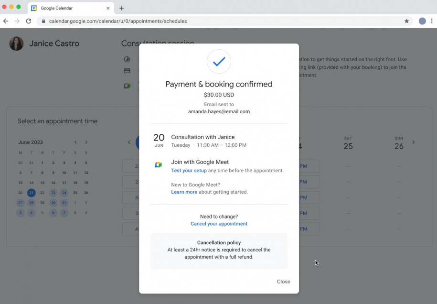Screen dimensions: 437x304
Task: Click the Google Meet icon behind the dialog
Action: pos(127,86)
